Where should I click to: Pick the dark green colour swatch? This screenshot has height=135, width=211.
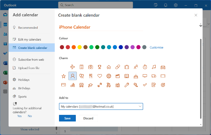click(x=97, y=47)
